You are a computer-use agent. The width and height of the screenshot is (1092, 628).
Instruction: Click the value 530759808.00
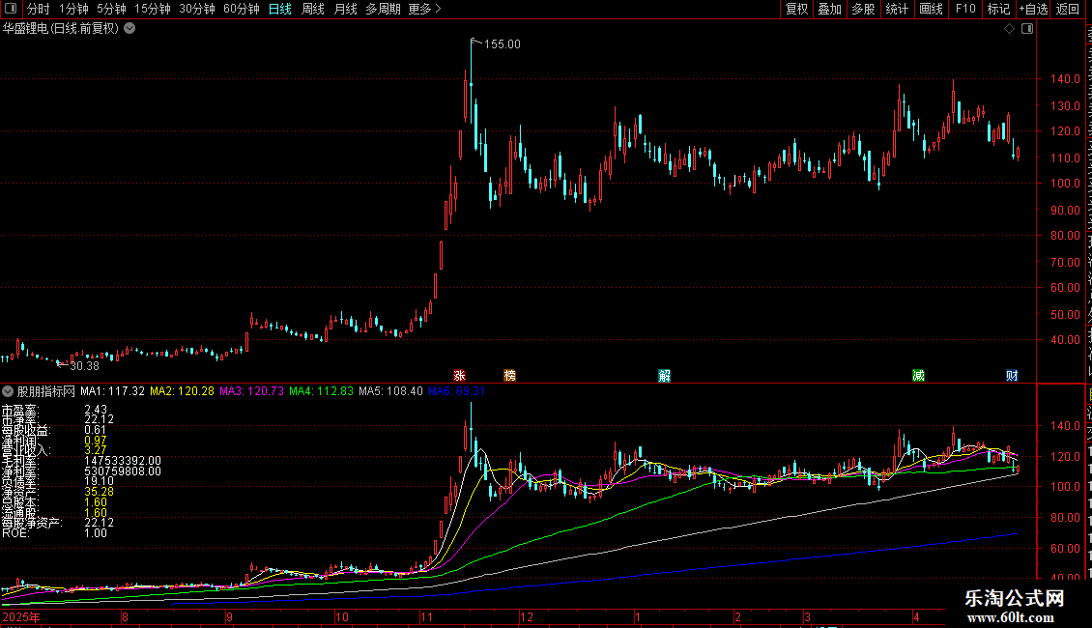coord(123,471)
